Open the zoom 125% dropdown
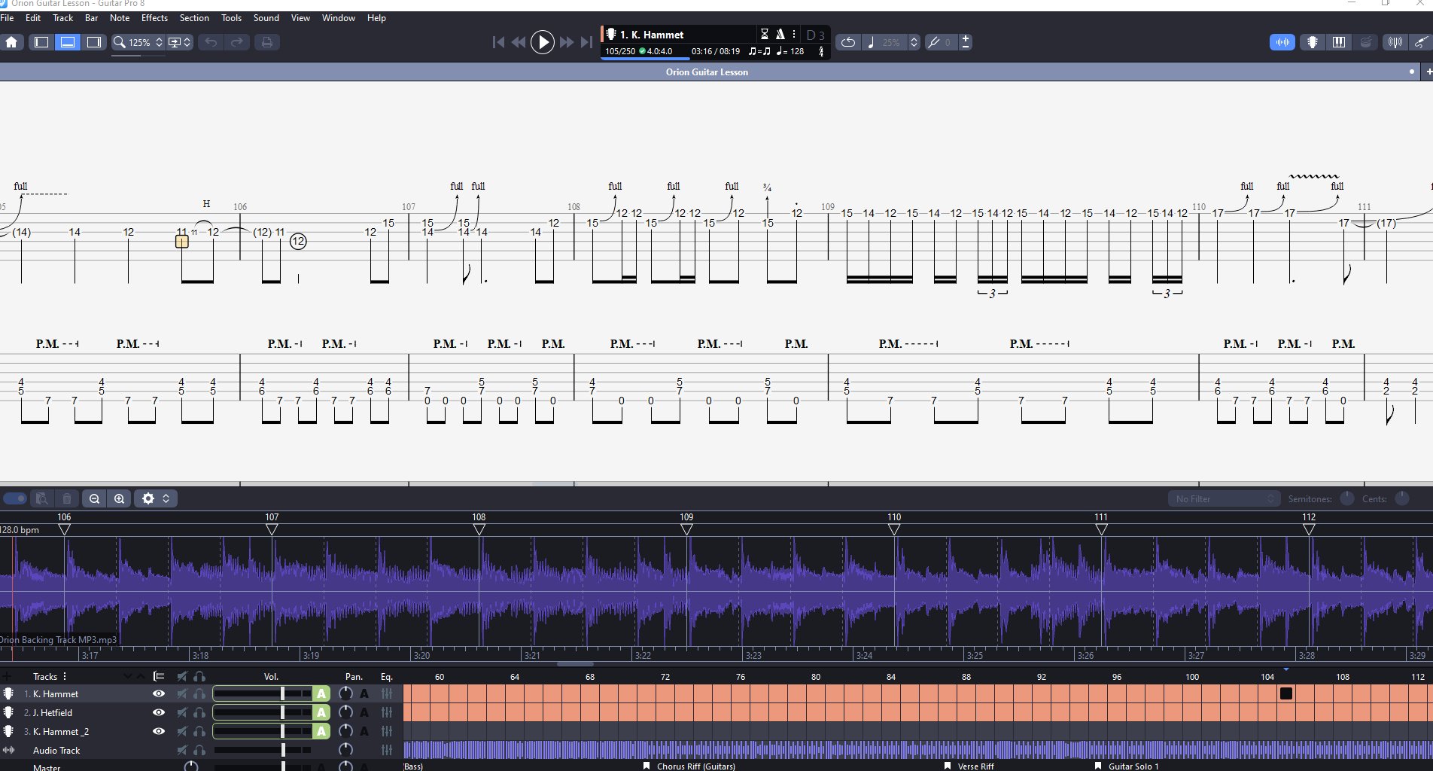Screen dimensions: 1433x771 138,42
